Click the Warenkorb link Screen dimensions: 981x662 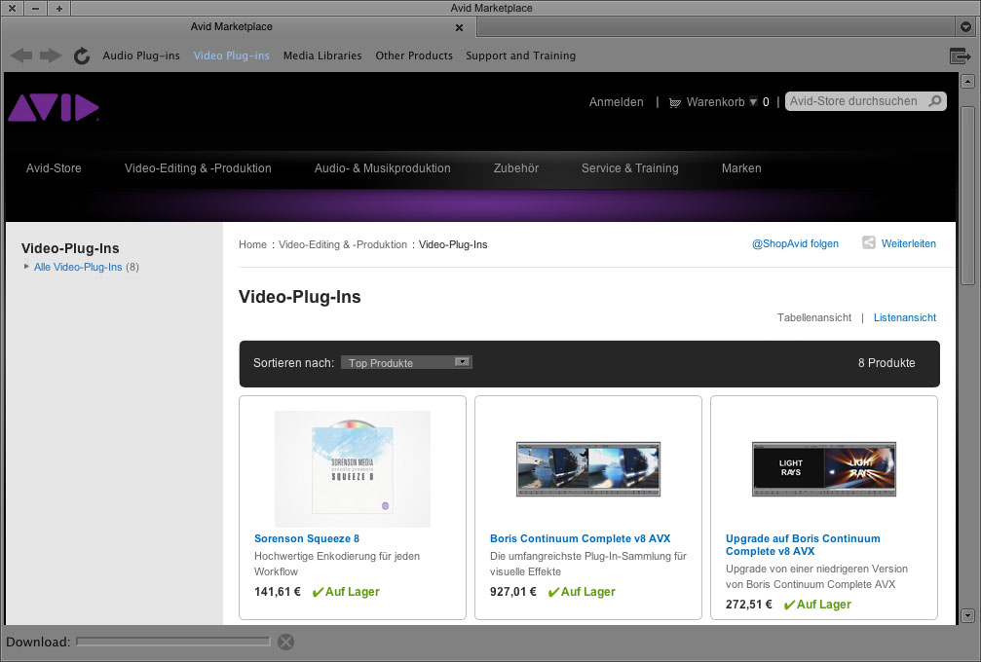[716, 102]
